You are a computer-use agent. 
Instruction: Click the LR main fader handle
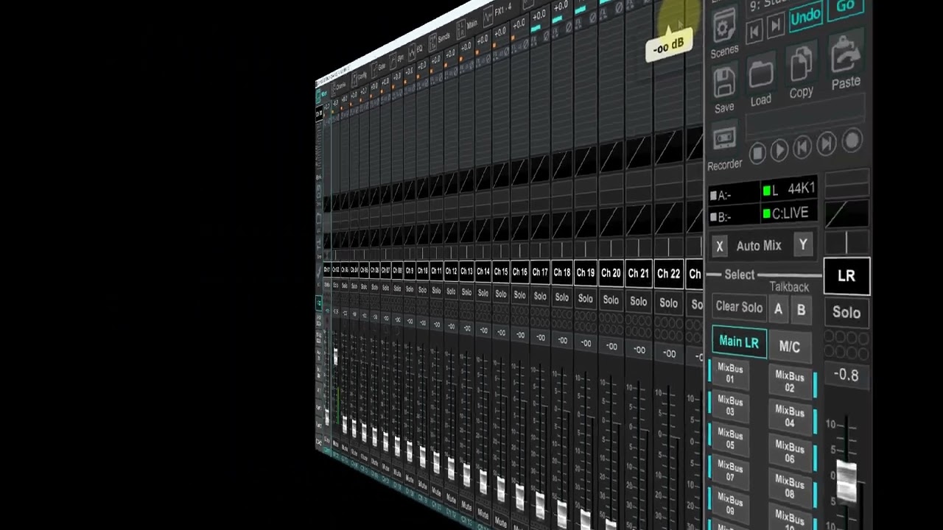pyautogui.click(x=846, y=481)
